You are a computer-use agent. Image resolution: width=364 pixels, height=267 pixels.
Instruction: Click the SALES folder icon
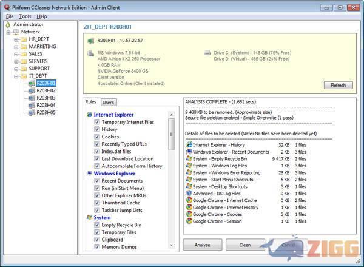[x=24, y=54]
